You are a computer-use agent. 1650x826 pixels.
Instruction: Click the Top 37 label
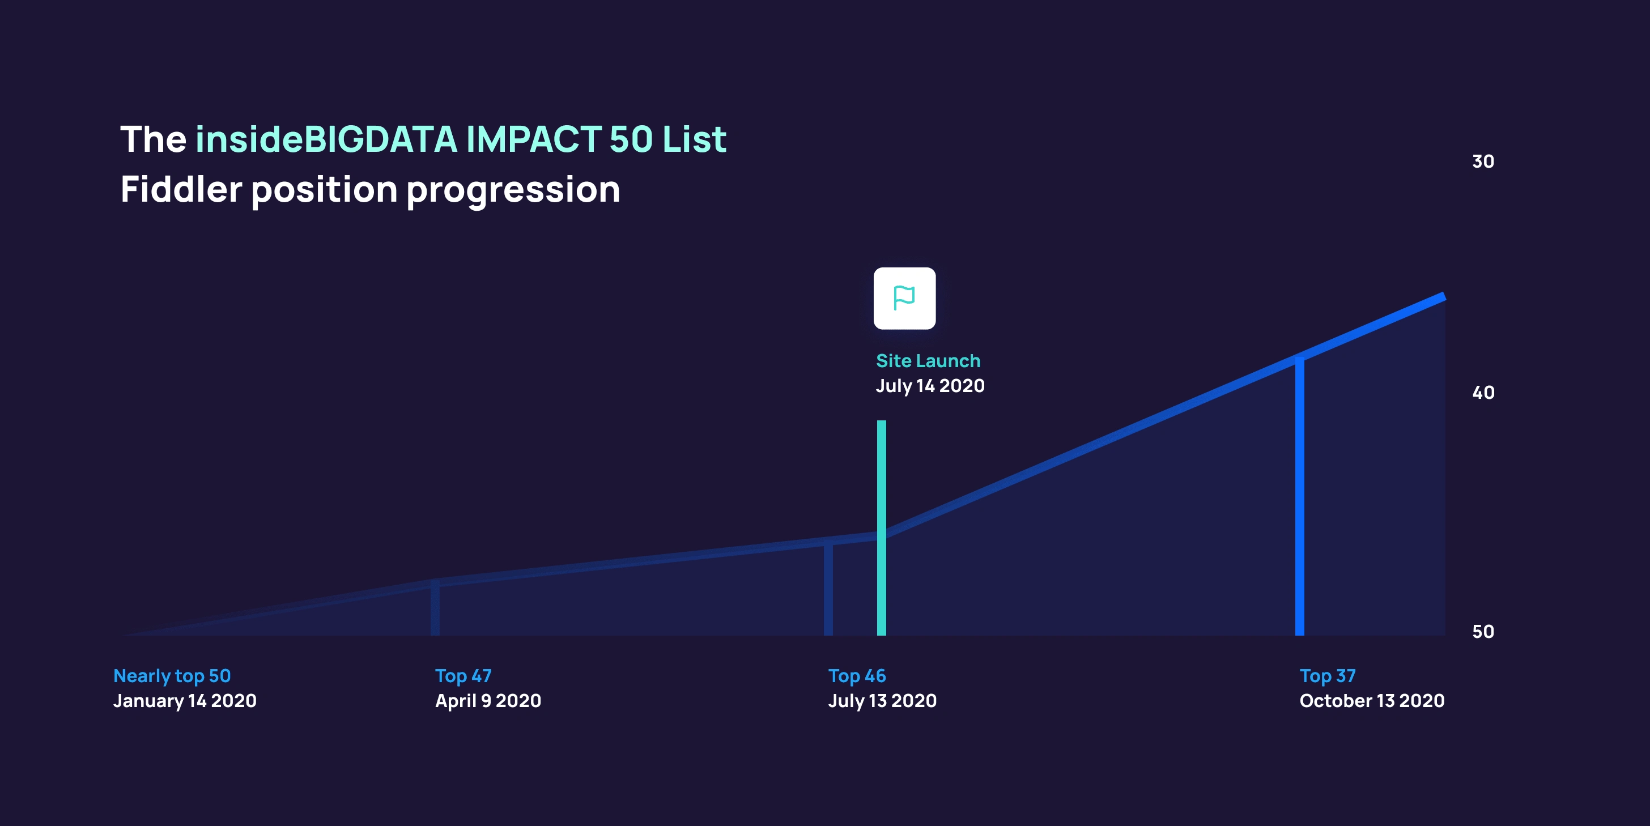pyautogui.click(x=1327, y=675)
